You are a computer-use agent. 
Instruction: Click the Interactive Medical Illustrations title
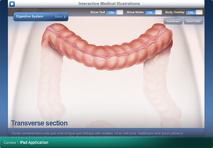point(109,4)
